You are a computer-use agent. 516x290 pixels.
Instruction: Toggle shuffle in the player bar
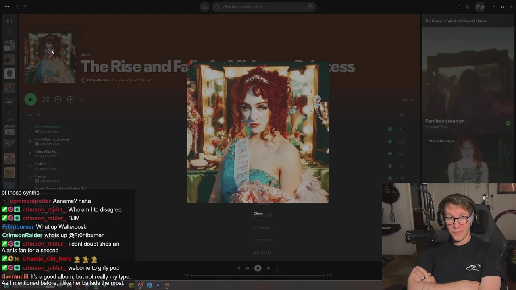[x=238, y=268]
